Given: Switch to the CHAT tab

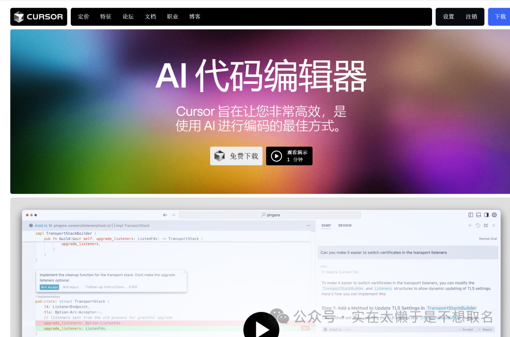Looking at the screenshot, I should click(x=326, y=225).
